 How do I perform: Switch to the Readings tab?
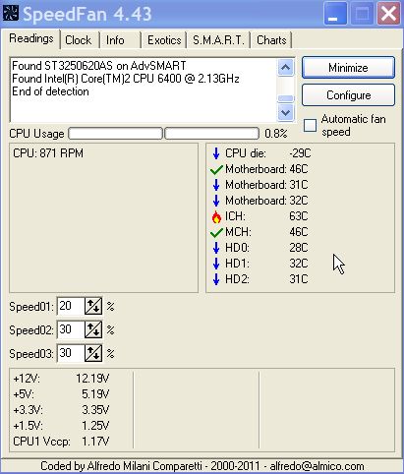point(31,38)
